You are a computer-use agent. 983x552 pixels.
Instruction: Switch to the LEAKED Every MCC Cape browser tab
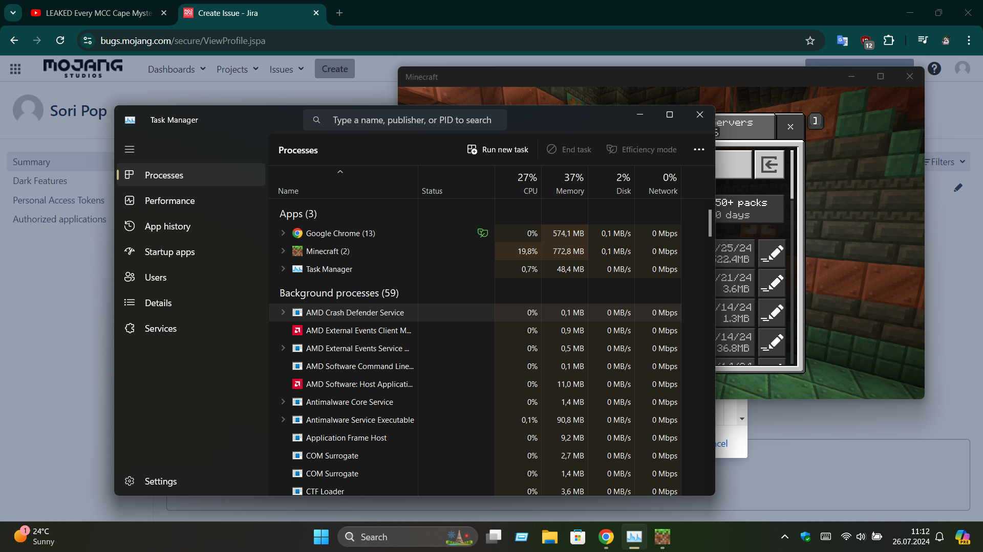pos(99,13)
